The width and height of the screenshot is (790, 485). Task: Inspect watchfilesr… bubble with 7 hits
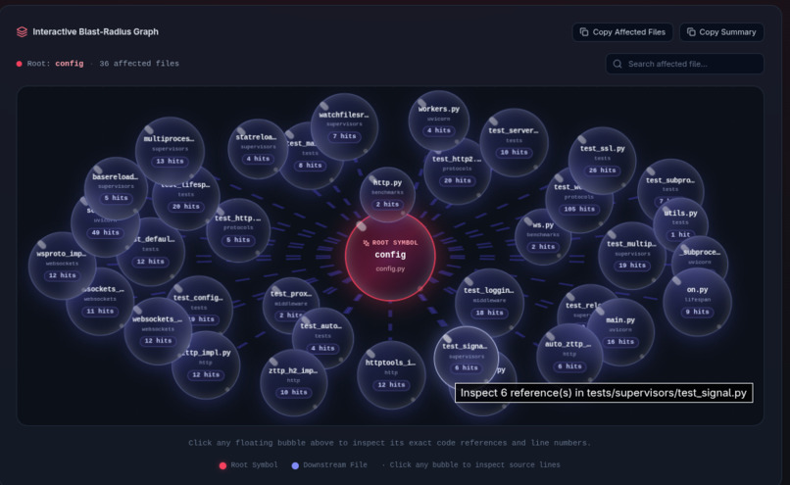344,126
